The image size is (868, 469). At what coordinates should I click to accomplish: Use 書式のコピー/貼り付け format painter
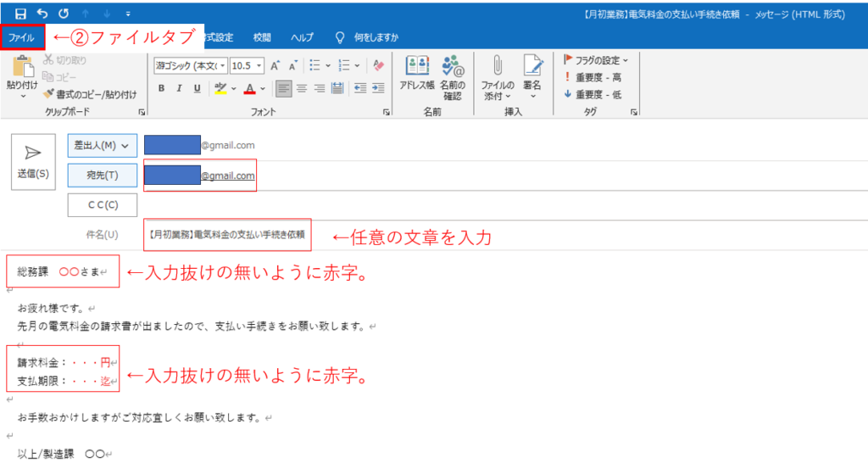pyautogui.click(x=90, y=94)
